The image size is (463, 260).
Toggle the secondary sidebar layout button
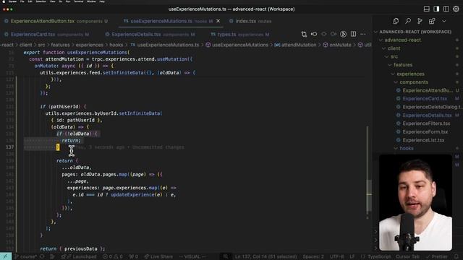point(436,9)
